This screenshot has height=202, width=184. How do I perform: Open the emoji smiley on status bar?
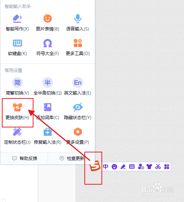tap(114, 167)
